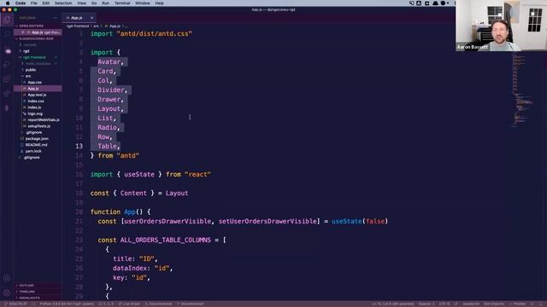Click rgd-frontend in the breadcrumb
This screenshot has height=307, width=547.
pyautogui.click(x=78, y=26)
